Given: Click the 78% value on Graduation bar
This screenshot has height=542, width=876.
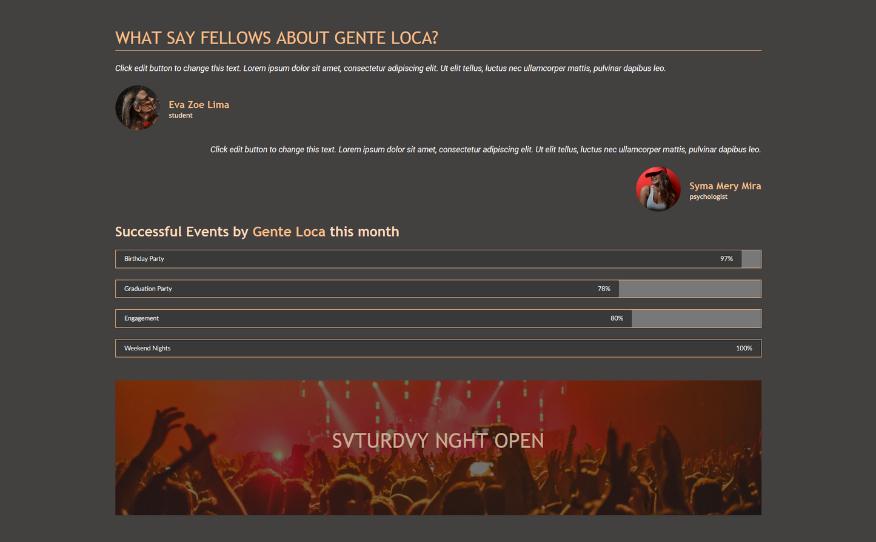Looking at the screenshot, I should tap(604, 289).
